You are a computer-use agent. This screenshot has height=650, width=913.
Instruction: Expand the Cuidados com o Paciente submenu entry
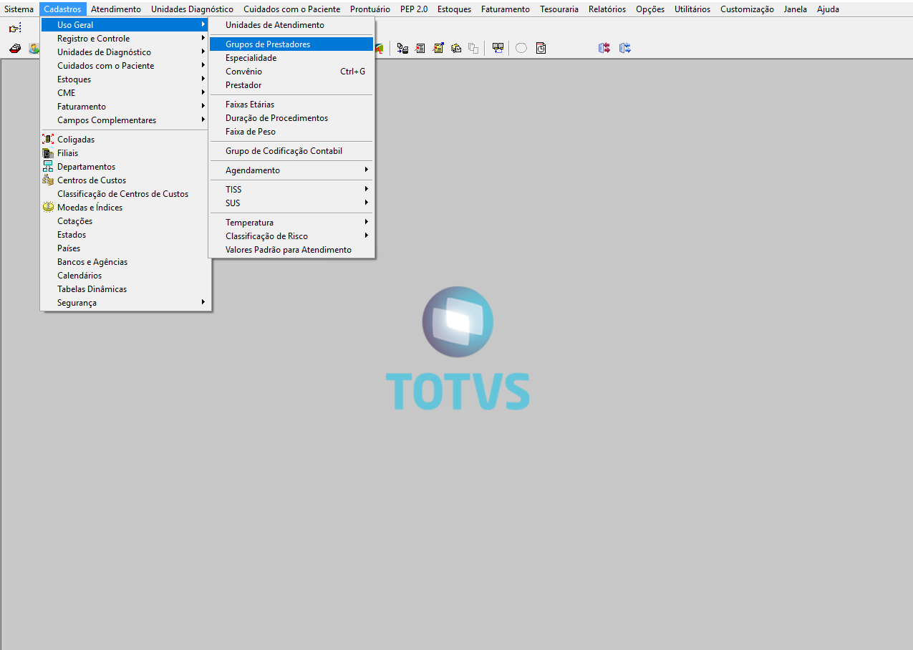(125, 66)
